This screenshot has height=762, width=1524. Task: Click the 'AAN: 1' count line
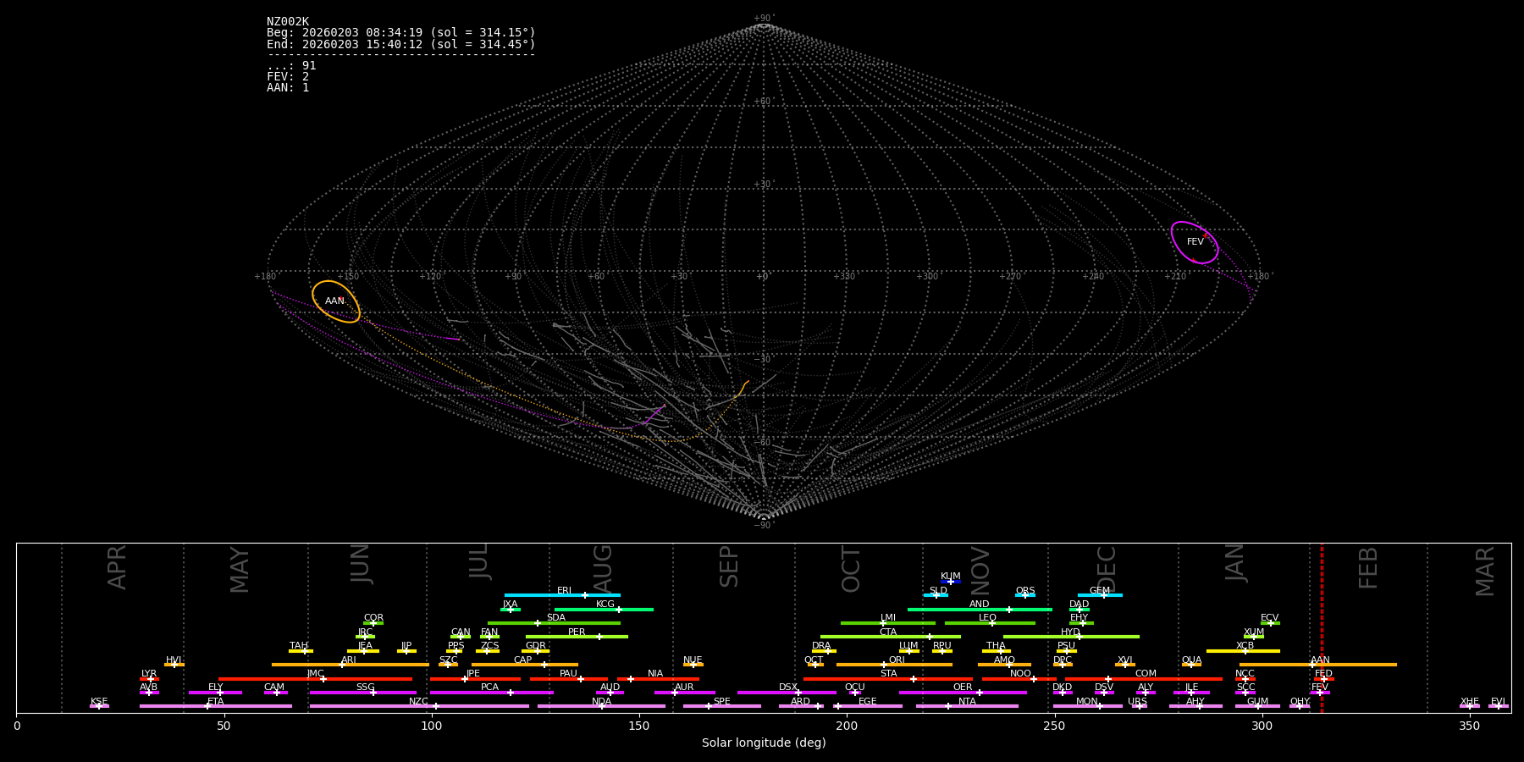(x=288, y=88)
